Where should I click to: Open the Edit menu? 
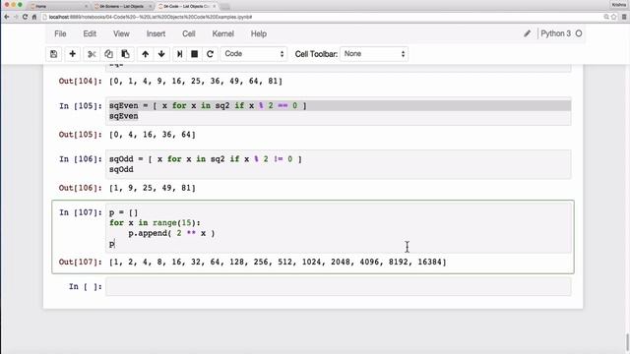click(90, 33)
